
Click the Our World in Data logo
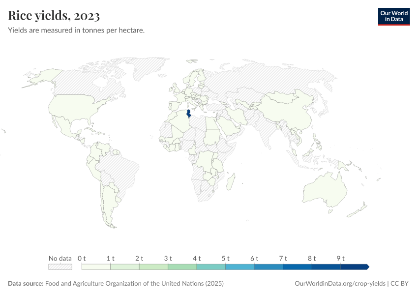pyautogui.click(x=393, y=16)
